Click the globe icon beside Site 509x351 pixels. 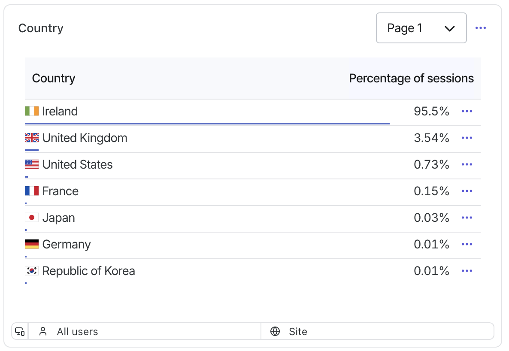click(x=275, y=332)
